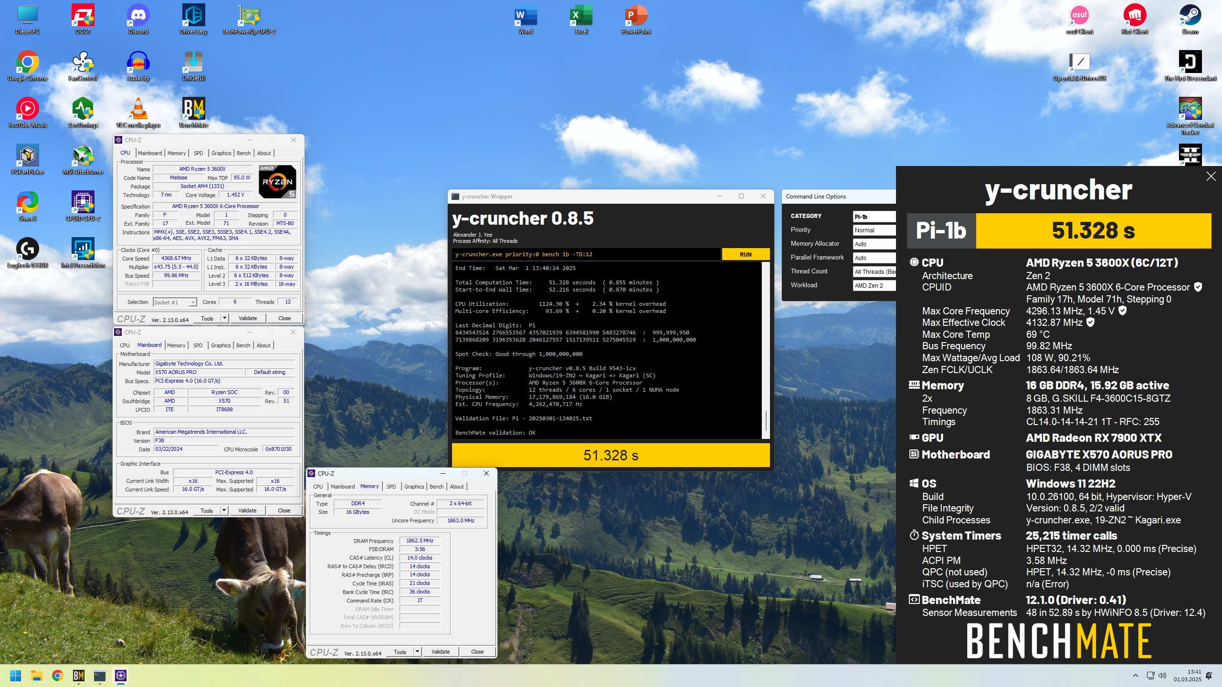Click RUN in y-cruncher Wrapper
This screenshot has width=1222, height=687.
(x=746, y=254)
